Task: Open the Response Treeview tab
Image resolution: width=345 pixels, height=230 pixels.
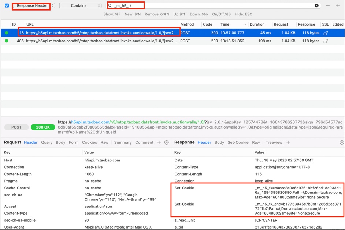Action: (274, 142)
